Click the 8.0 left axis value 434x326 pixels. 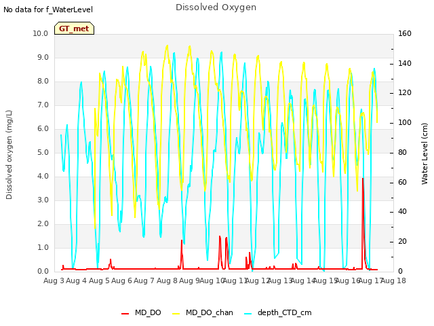[x=43, y=81]
